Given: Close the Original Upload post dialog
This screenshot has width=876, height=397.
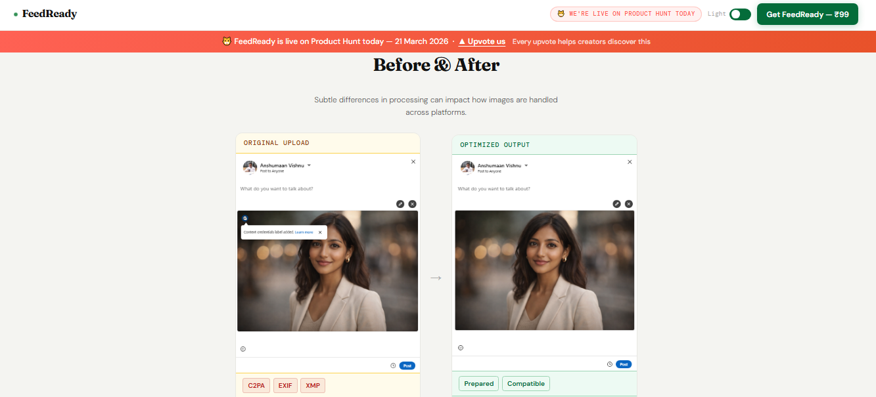Looking at the screenshot, I should pos(413,161).
